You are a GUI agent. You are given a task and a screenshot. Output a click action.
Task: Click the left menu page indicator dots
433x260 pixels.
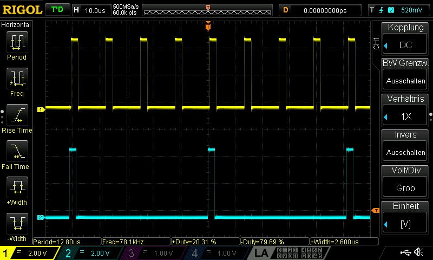click(x=2, y=117)
